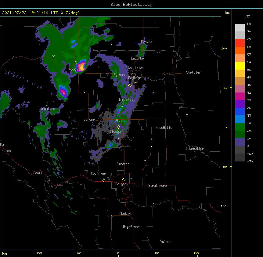This screenshot has height=257, width=263.
Task: Click the high-reflectivity storm core east of RockyMtn
Action: tap(82, 66)
